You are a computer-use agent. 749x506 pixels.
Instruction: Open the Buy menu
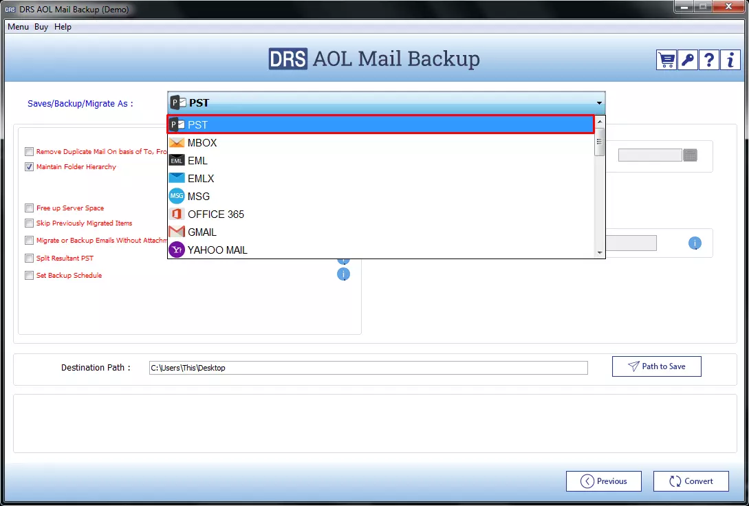tap(41, 27)
